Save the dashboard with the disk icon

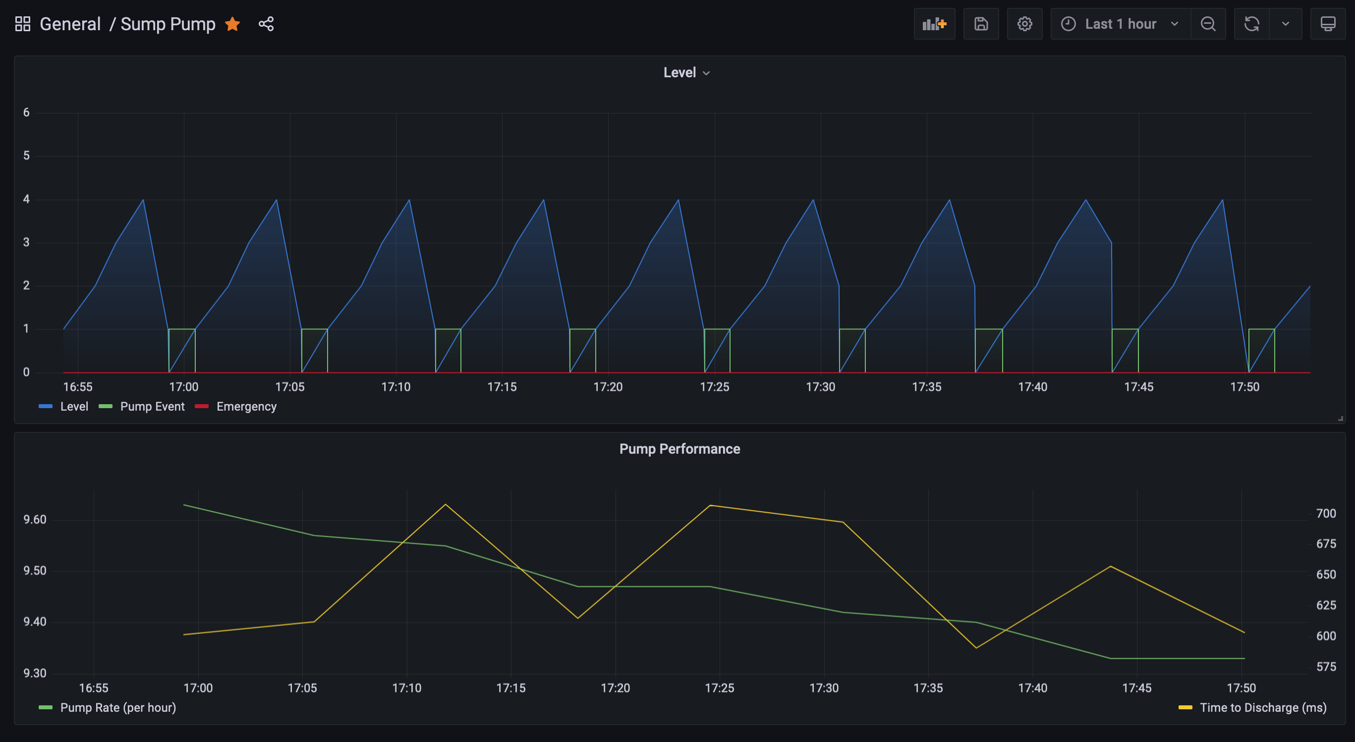coord(981,24)
